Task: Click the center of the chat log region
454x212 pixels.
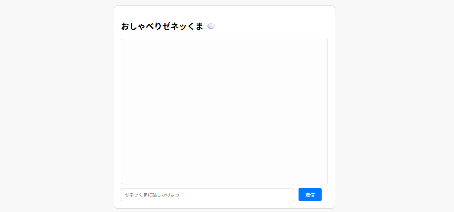Action: pos(224,111)
